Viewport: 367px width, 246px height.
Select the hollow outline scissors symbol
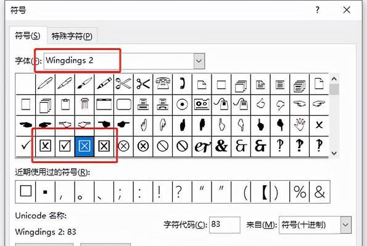123,84
